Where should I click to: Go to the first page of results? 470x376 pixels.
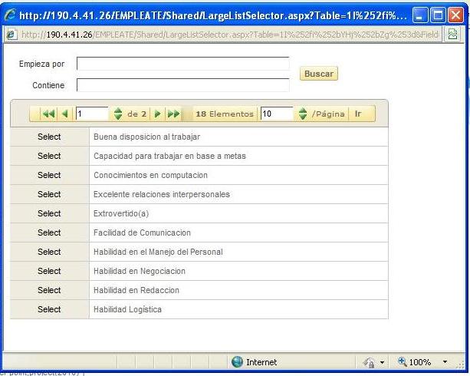click(48, 114)
